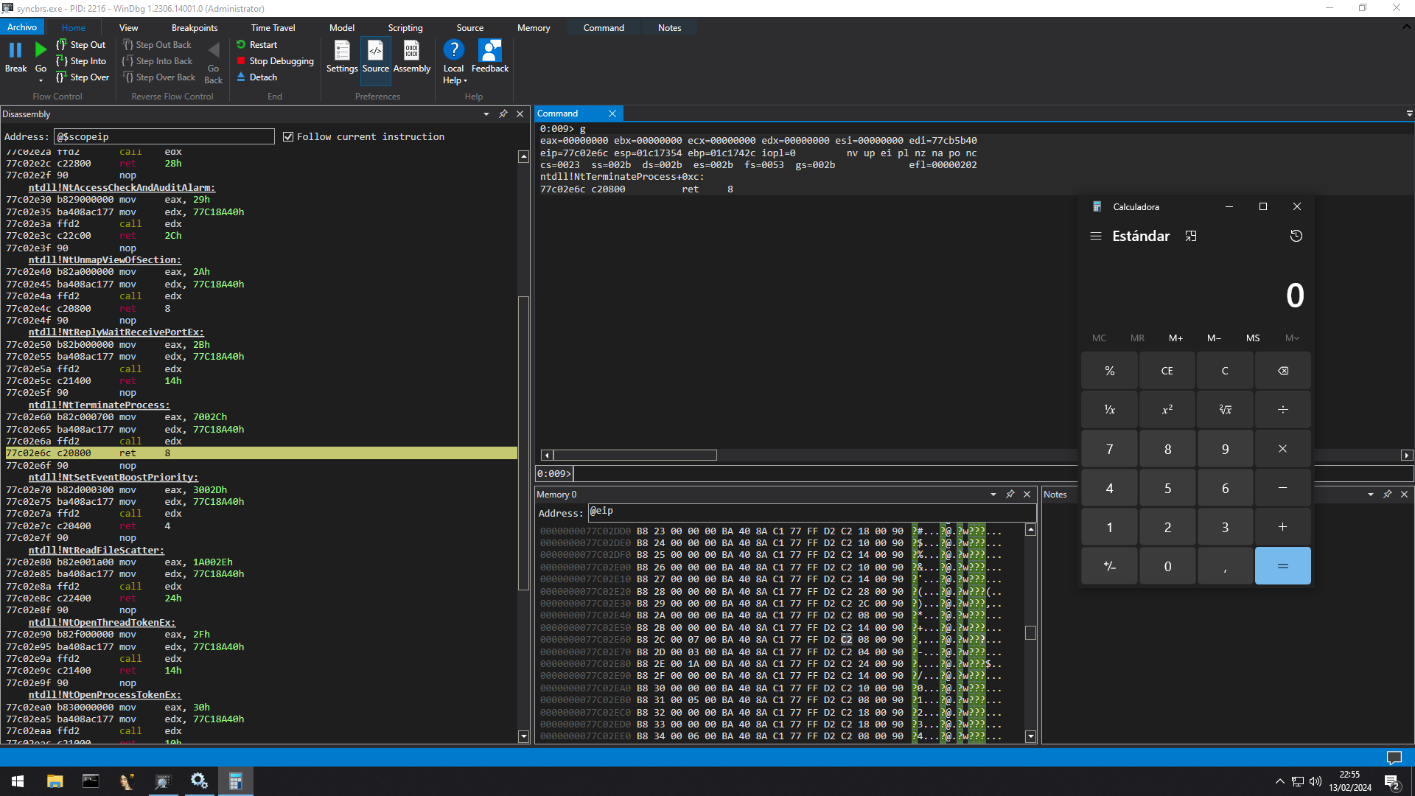Open Command Prompt from taskbar
Viewport: 1415px width, 796px height.
click(91, 781)
